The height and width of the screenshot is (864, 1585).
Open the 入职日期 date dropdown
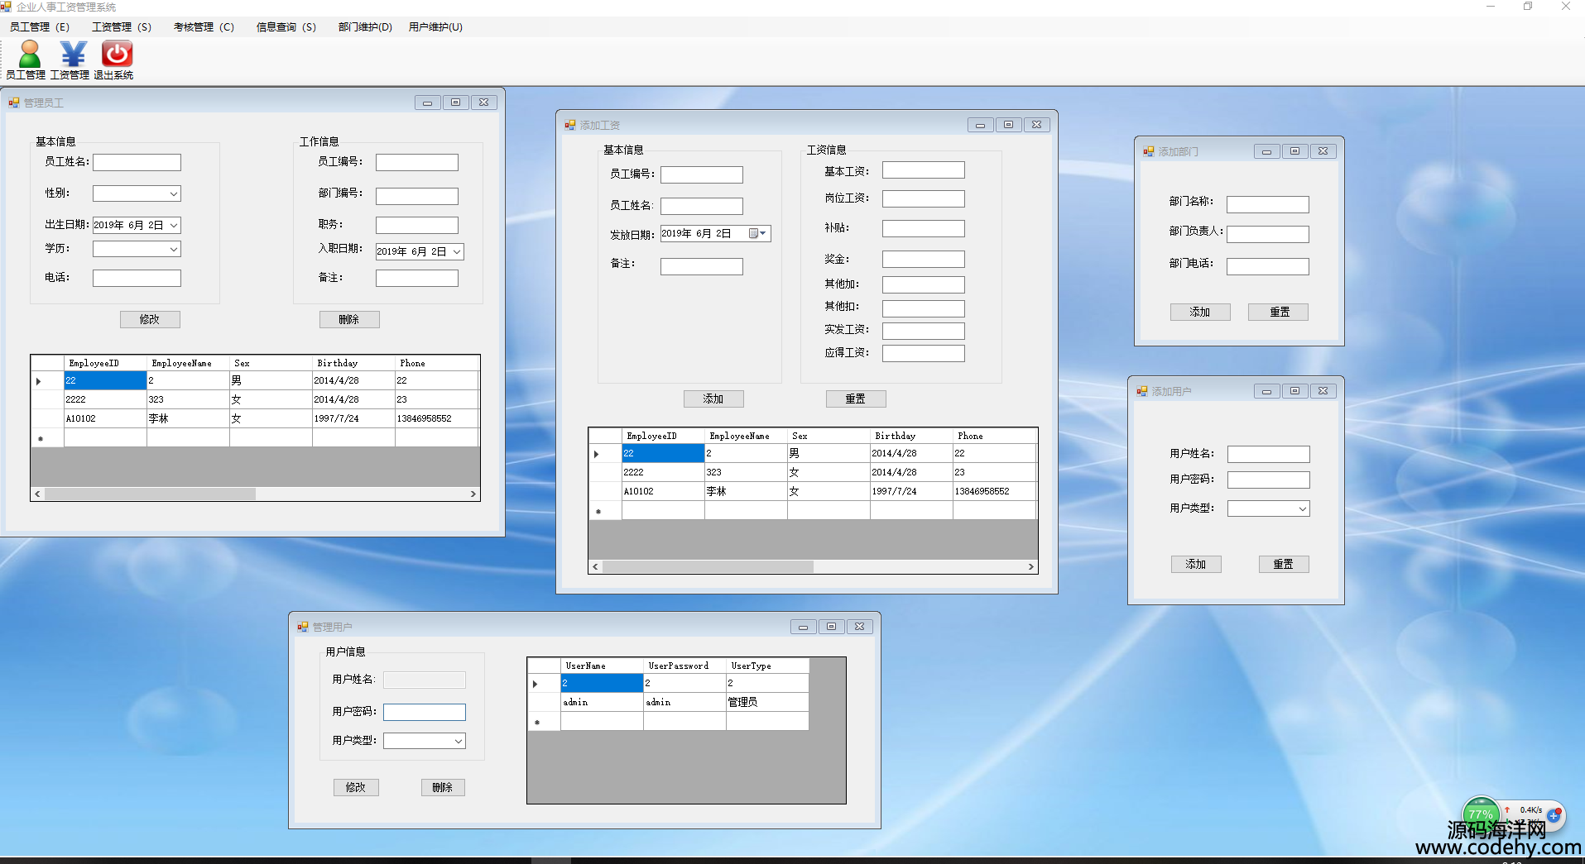[456, 252]
